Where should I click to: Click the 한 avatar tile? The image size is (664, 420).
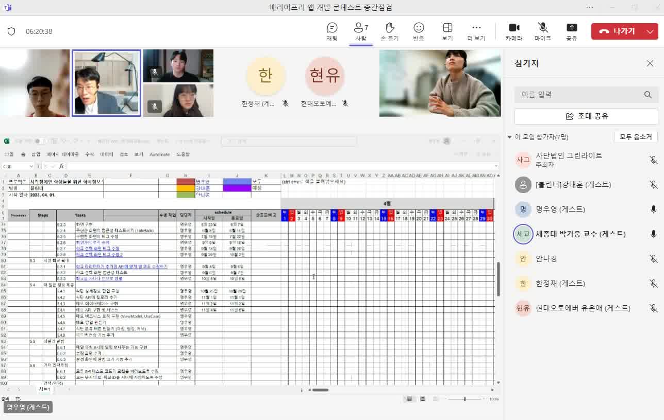tap(265, 76)
